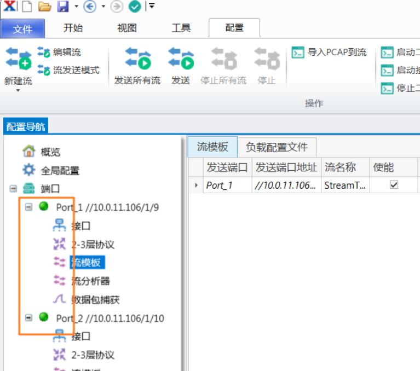Open 2-3层协议 under Port_2
The height and width of the screenshot is (371, 420).
(93, 355)
